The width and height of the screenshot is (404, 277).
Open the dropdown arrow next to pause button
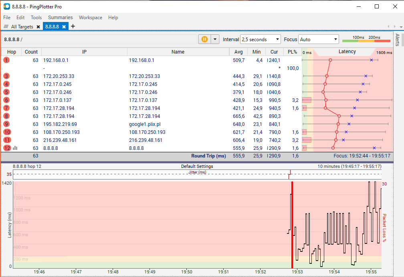tap(215, 39)
